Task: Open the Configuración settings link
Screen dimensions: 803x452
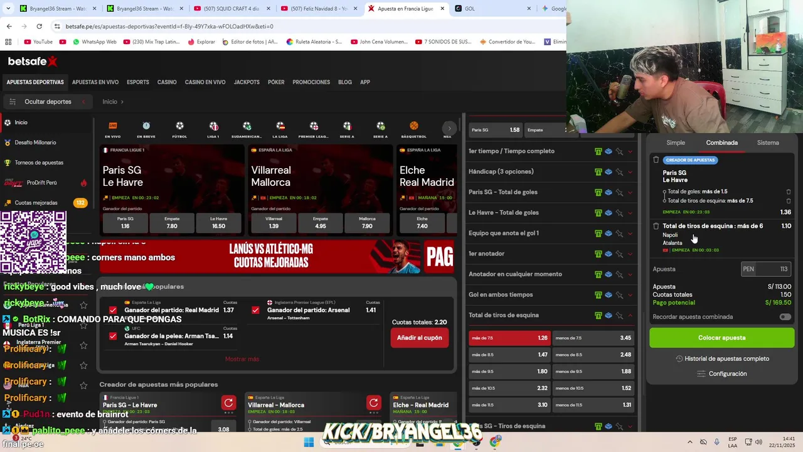Action: coord(722,374)
